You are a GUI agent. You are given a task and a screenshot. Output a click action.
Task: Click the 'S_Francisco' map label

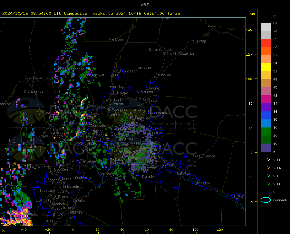127,71
